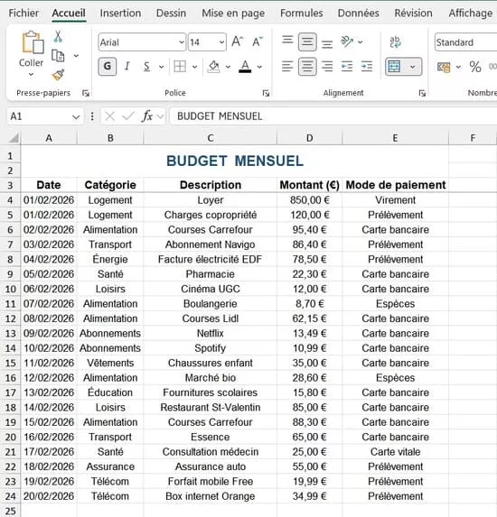Viewport: 497px width, 517px height.
Task: Align text to top
Action: point(287,41)
